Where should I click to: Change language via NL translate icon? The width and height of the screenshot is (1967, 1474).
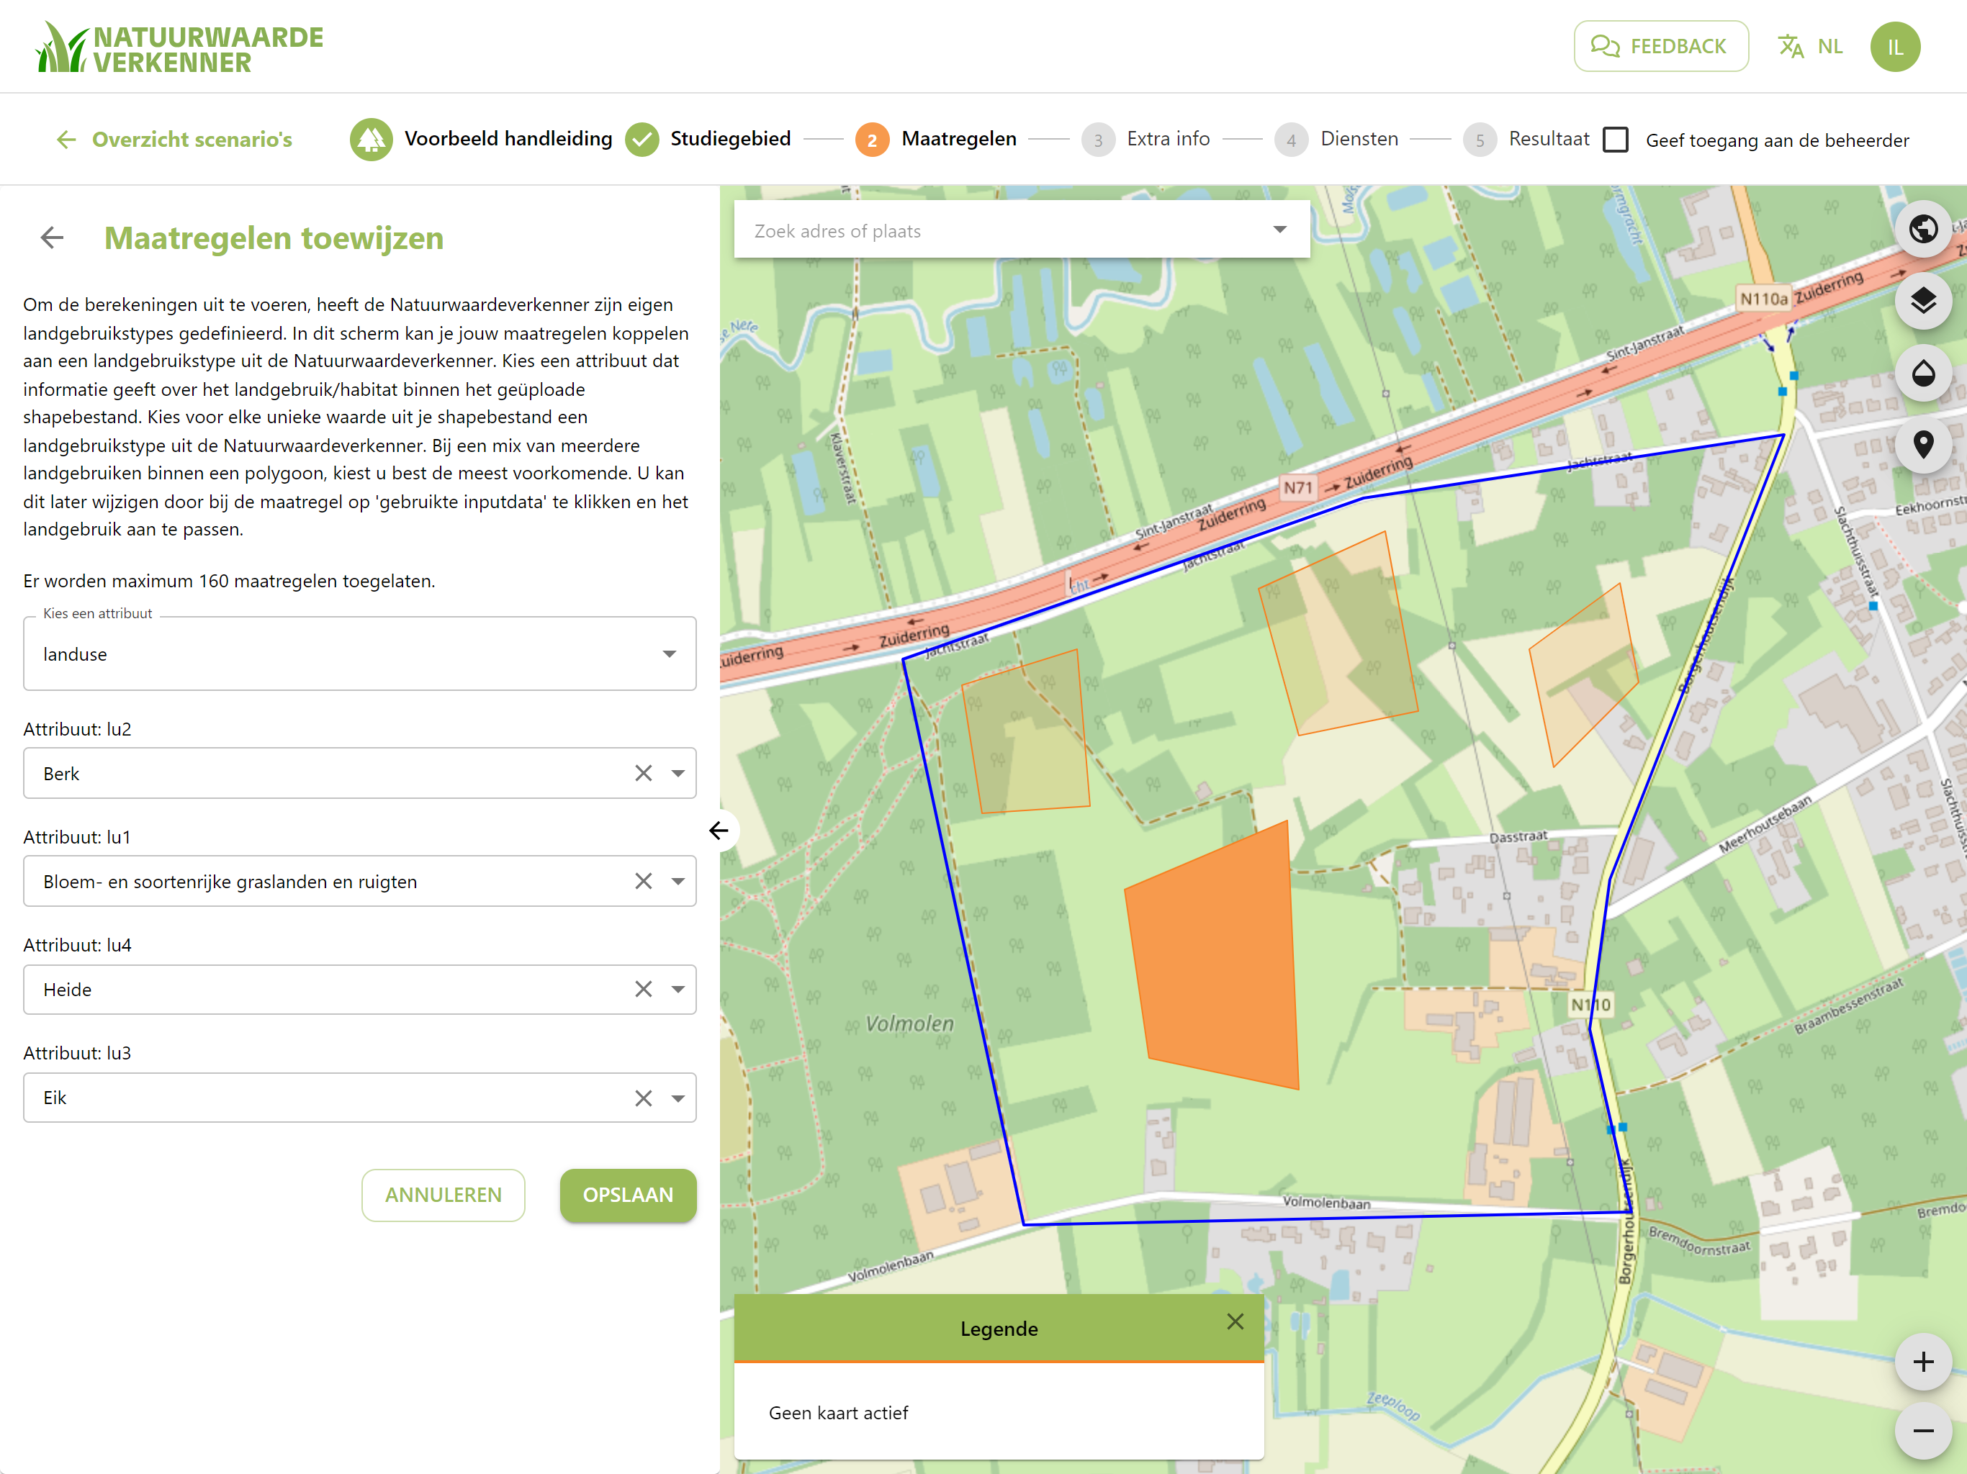click(x=1809, y=46)
